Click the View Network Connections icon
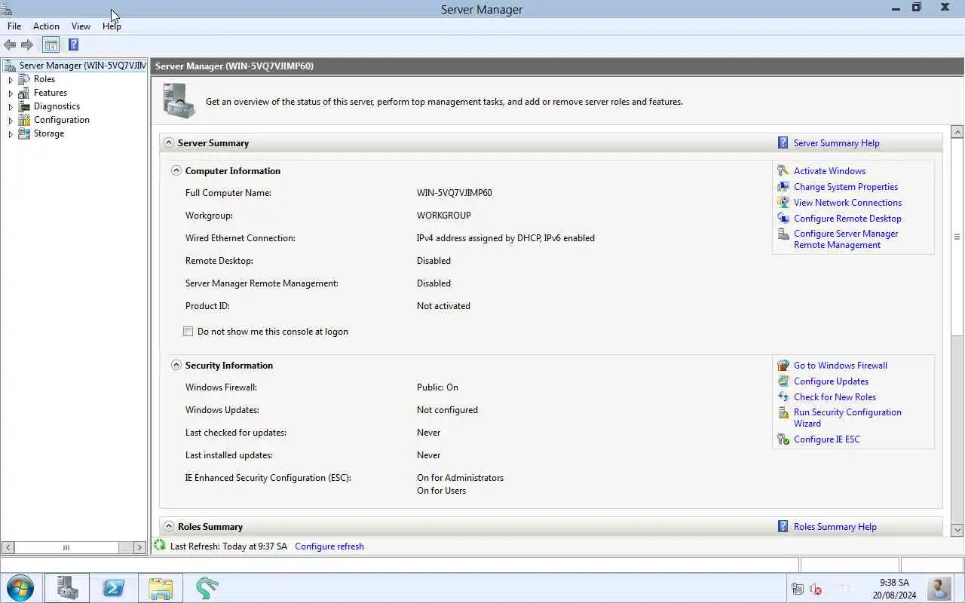Image resolution: width=965 pixels, height=603 pixels. click(783, 203)
